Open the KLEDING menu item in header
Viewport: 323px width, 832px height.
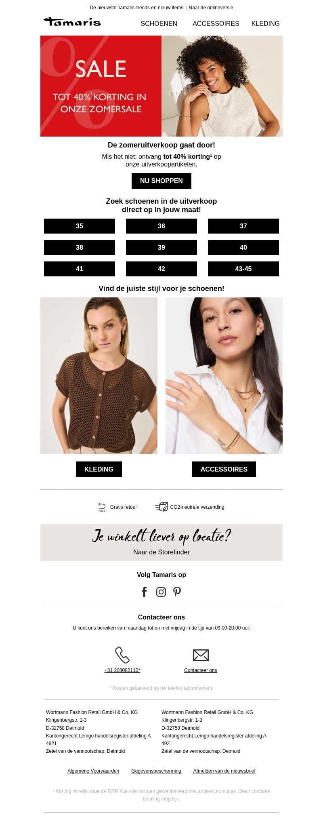tap(266, 24)
